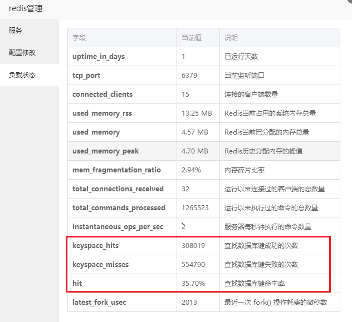Click the 554790 value
The image size is (352, 322).
tap(193, 264)
